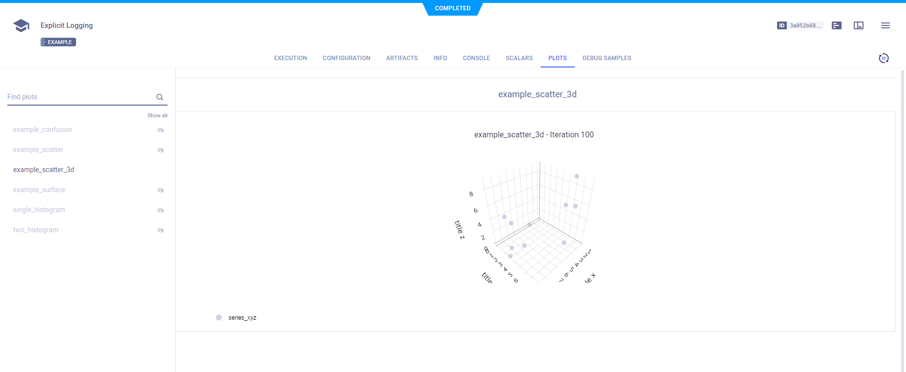This screenshot has height=372, width=906.
Task: Unhide the example_surface plot
Action: (161, 190)
